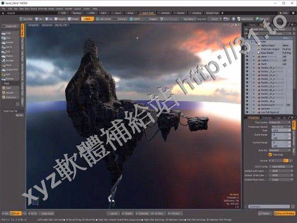Click the Palette button
This screenshot has height=223, width=297.
pyautogui.click(x=264, y=214)
